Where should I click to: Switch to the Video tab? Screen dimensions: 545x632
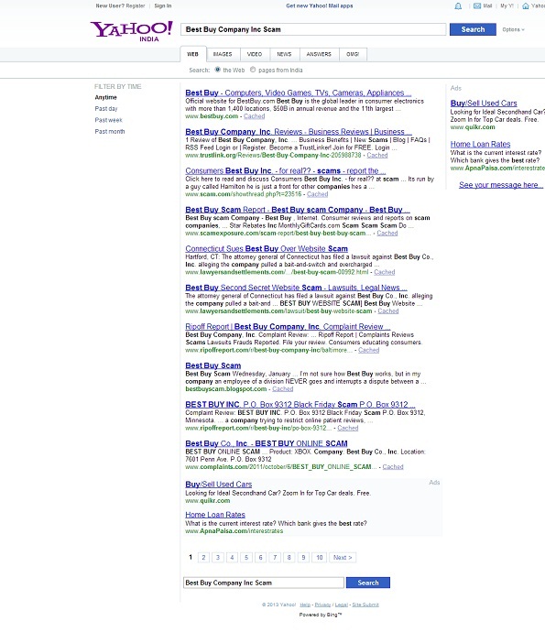255,54
